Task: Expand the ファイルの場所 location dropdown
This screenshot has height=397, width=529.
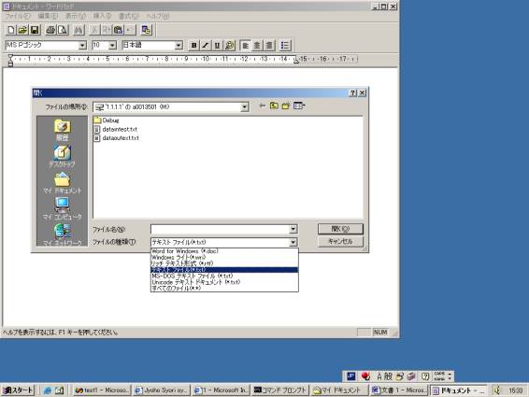Action: tap(244, 106)
